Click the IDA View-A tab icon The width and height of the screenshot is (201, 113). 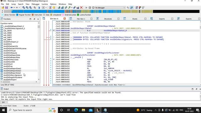point(44,19)
